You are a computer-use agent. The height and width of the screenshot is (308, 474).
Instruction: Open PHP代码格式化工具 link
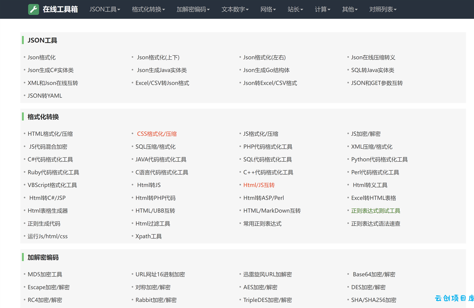[268, 147]
